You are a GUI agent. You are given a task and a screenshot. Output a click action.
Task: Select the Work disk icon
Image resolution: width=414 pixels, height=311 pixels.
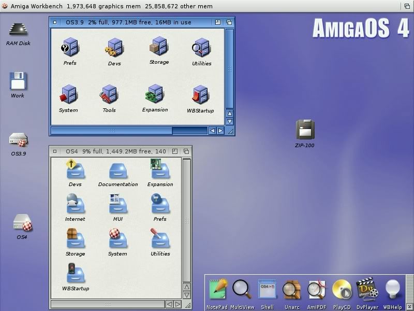tap(18, 85)
